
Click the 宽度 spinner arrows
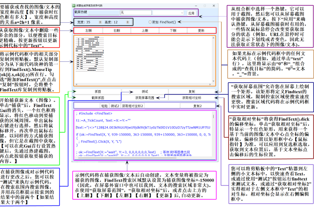coord(100,22)
